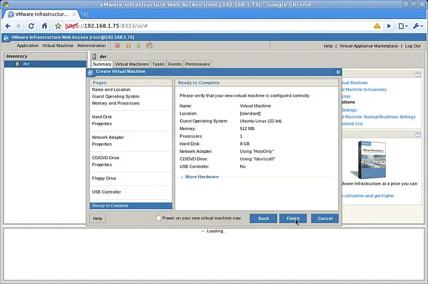Click the browser Back arrow
This screenshot has width=428, height=284.
tap(8, 26)
